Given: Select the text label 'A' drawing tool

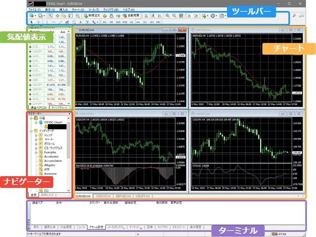Looking at the screenshot, I should [x=80, y=22].
